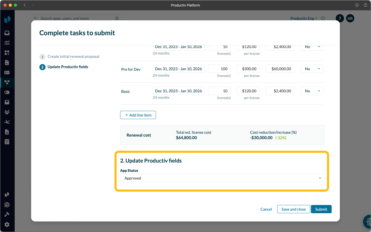Click the (-32%) percentage text

pyautogui.click(x=281, y=138)
